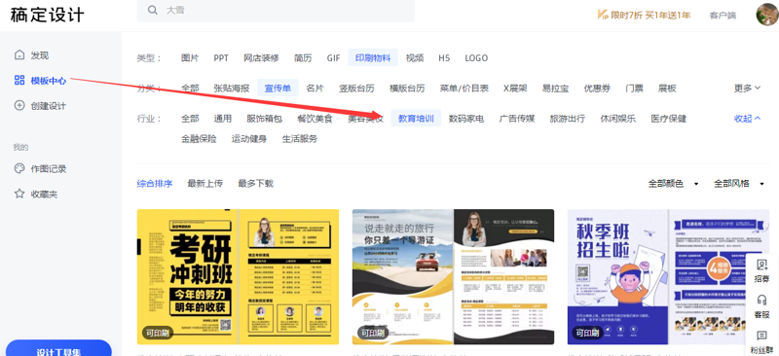Choose 全部 in the 行业 row

click(x=190, y=119)
